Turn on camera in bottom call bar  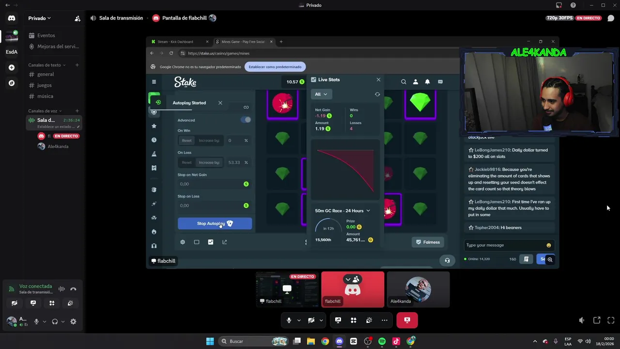[x=311, y=320]
